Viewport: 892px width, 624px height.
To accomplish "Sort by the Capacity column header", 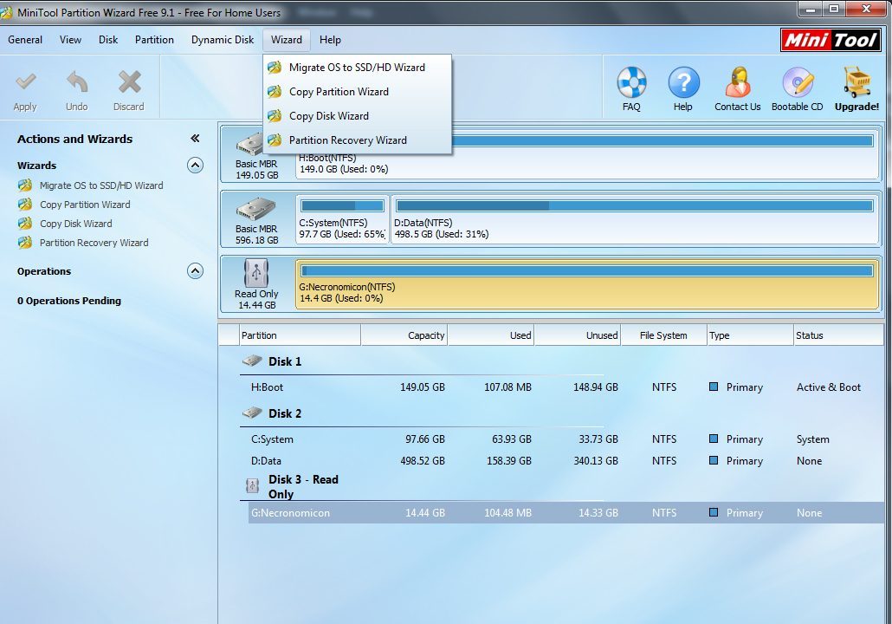I will tap(404, 335).
